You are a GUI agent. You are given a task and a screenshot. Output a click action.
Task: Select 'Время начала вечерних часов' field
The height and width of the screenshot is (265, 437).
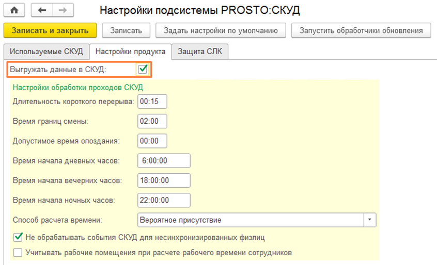[x=164, y=180]
